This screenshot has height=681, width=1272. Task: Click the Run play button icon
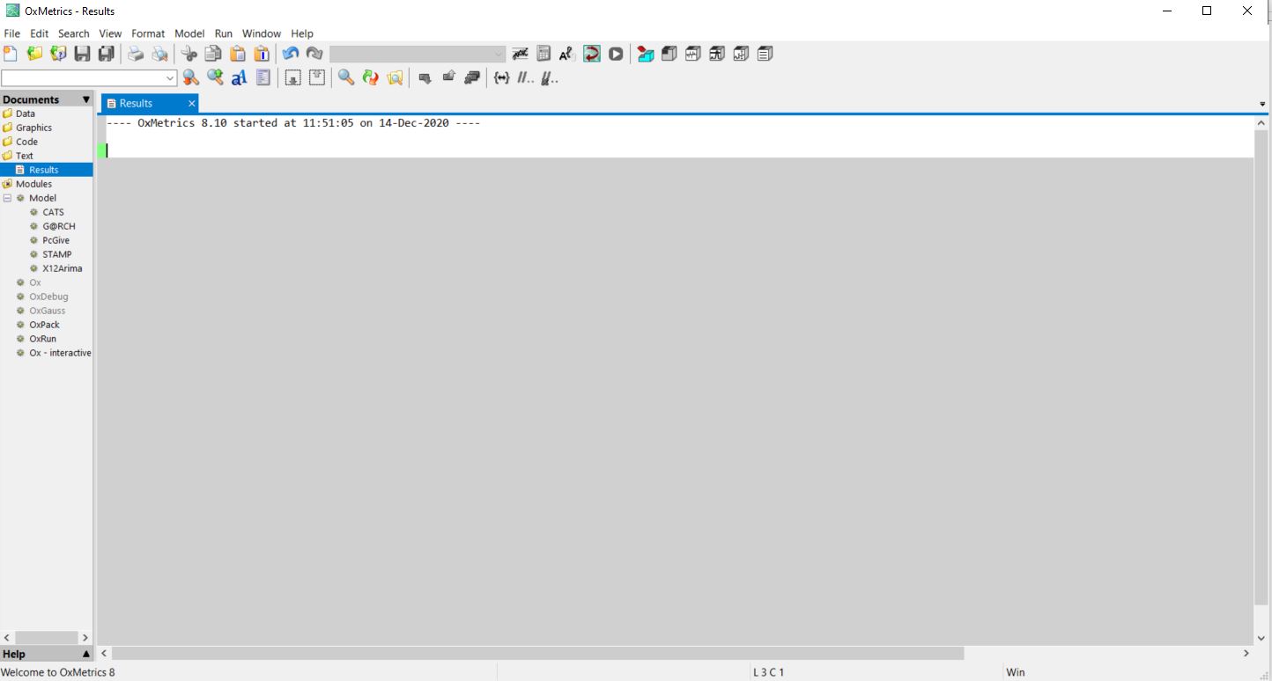tap(616, 54)
